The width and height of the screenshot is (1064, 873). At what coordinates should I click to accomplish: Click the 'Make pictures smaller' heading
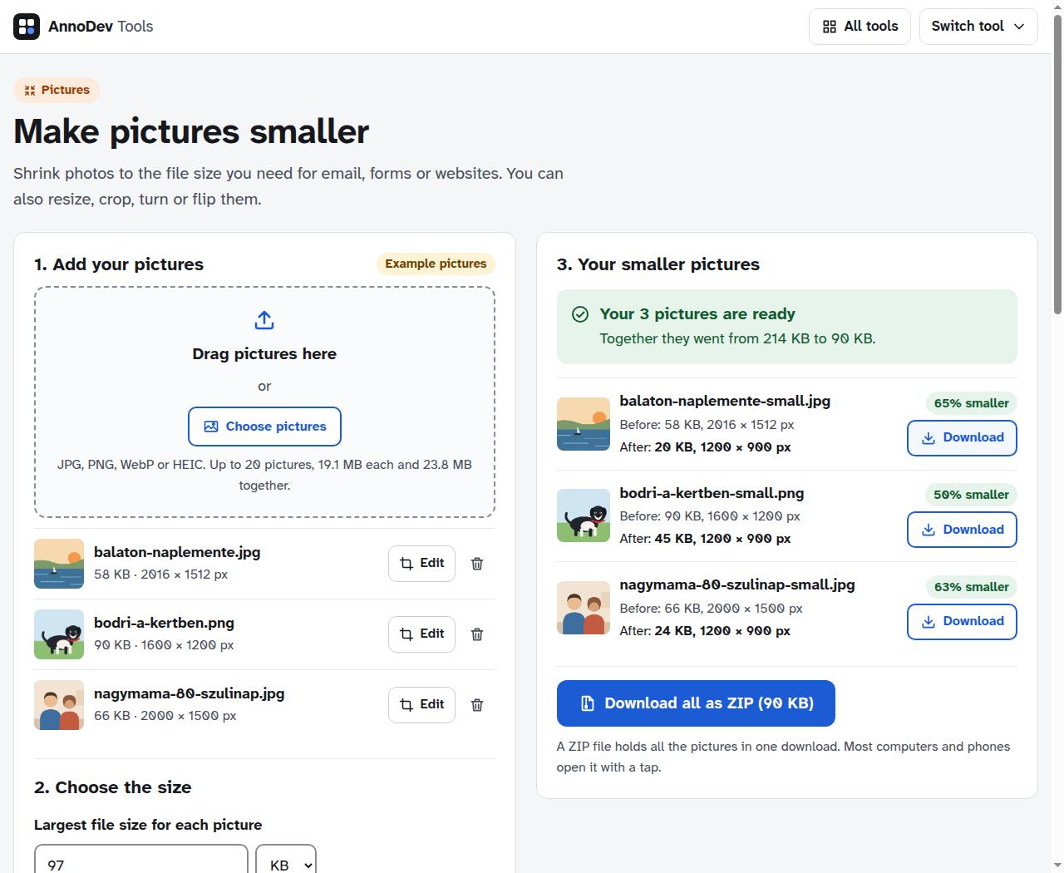[191, 131]
